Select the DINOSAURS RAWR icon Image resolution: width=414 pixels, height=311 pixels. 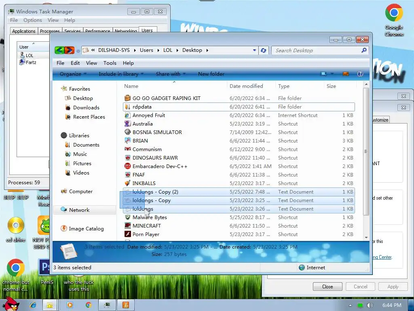click(x=127, y=158)
